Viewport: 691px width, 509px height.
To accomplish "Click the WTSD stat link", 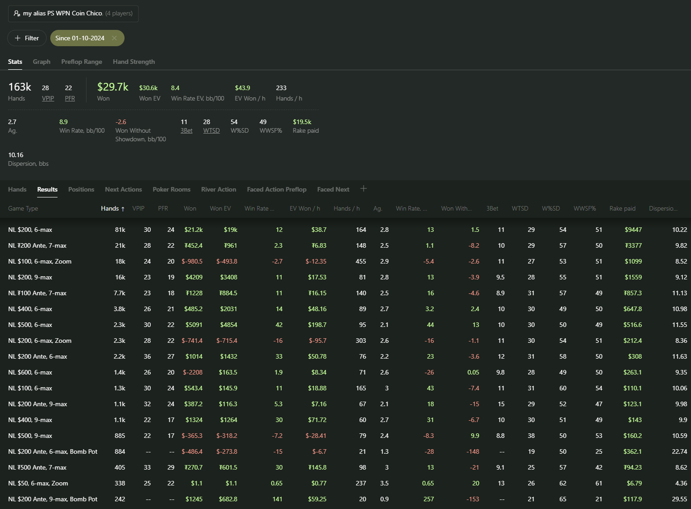I will click(x=211, y=130).
